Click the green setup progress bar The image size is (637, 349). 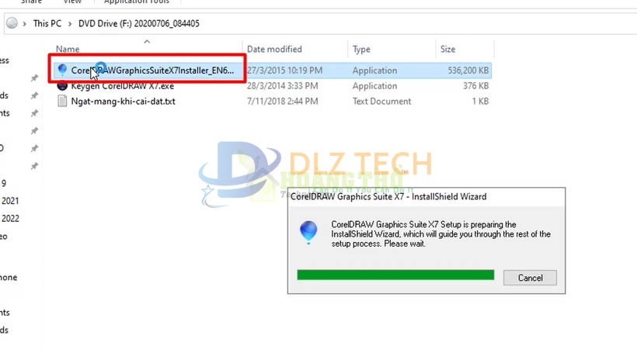click(395, 275)
